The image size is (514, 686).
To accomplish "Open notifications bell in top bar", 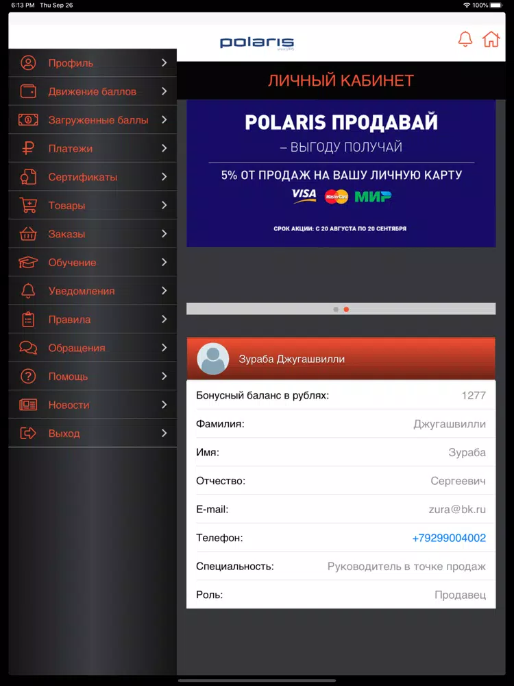I will coord(465,39).
